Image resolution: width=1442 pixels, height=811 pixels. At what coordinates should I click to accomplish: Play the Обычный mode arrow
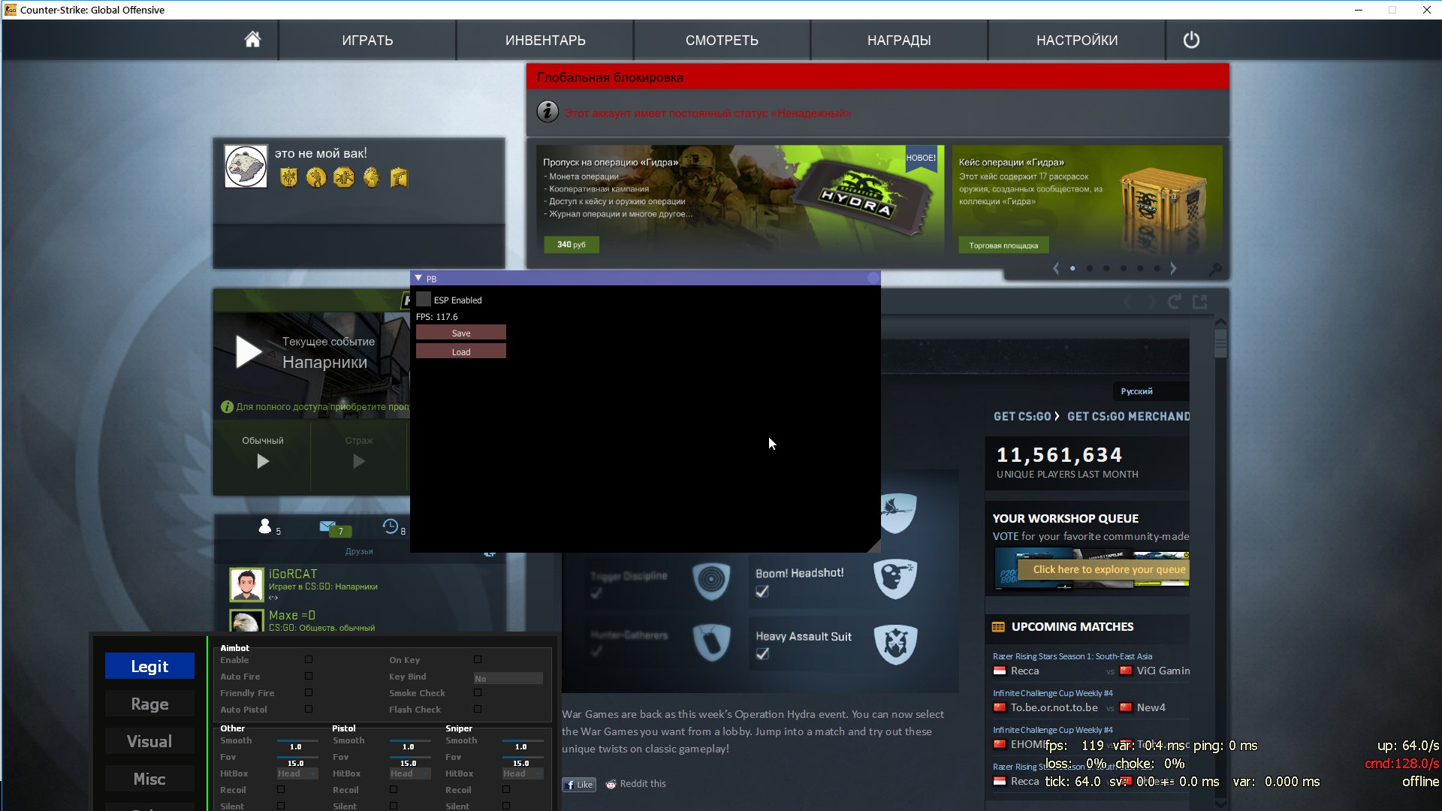(x=263, y=461)
